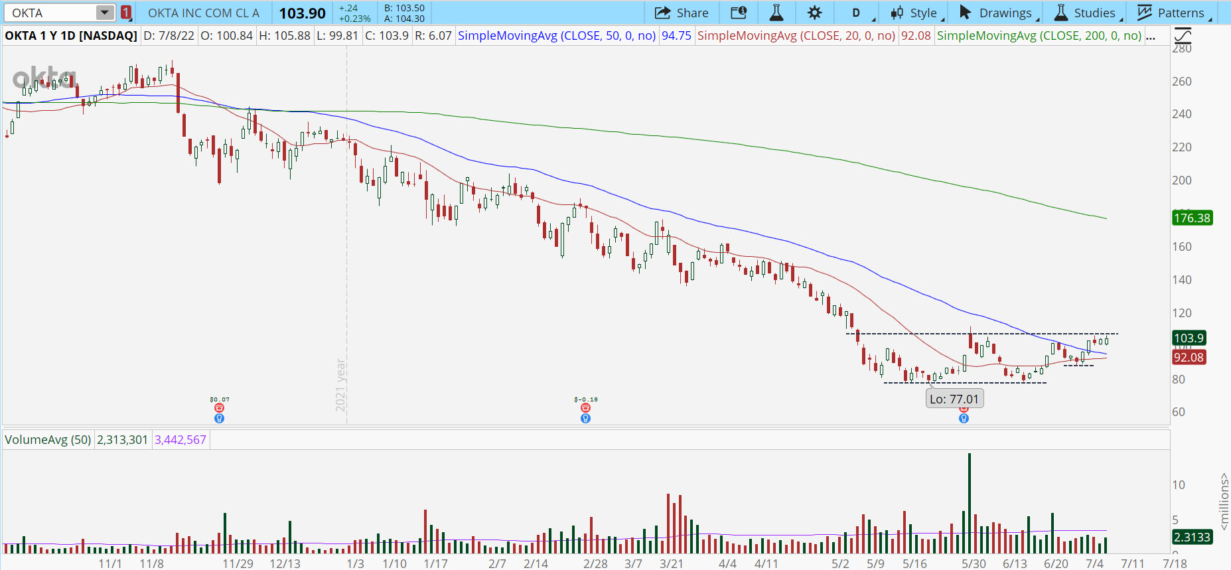Click the OKTA symbol input field
Viewport: 1231px width, 570px height.
tap(50, 13)
